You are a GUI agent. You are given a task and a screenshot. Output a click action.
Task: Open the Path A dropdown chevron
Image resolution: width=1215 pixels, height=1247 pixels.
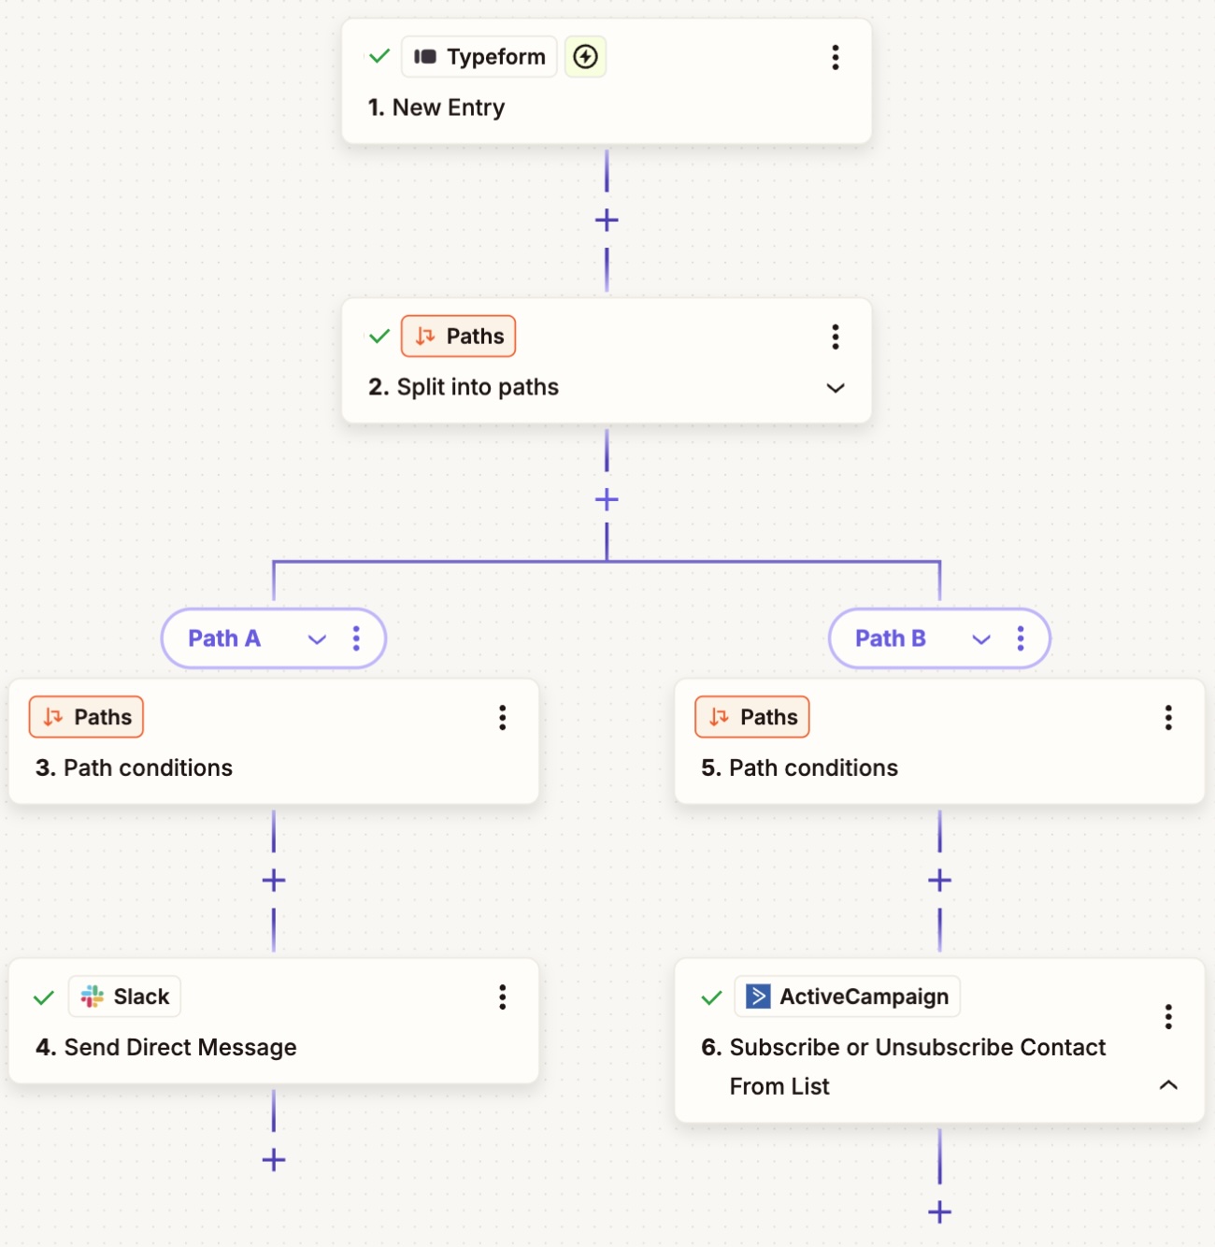(317, 639)
